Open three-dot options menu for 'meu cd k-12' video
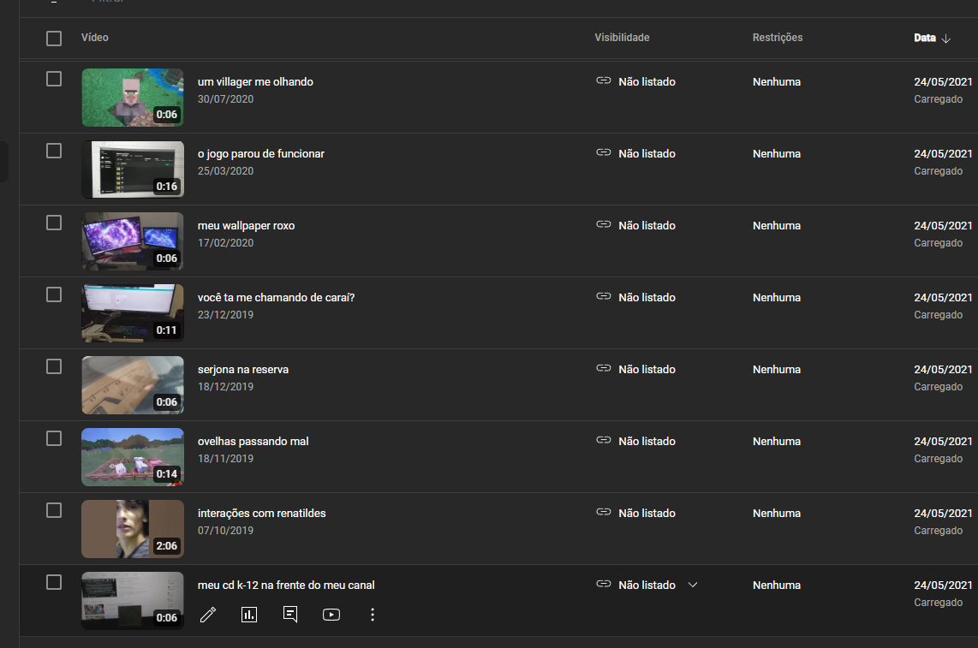The image size is (978, 648). click(x=373, y=615)
